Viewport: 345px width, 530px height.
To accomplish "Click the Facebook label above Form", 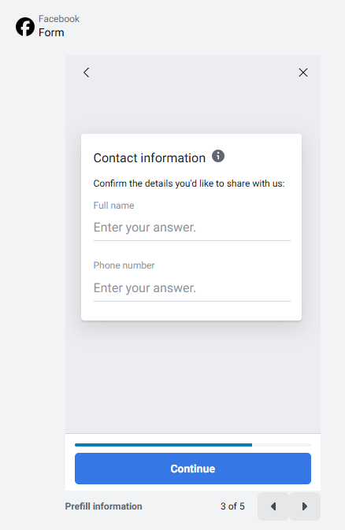I will click(x=59, y=19).
